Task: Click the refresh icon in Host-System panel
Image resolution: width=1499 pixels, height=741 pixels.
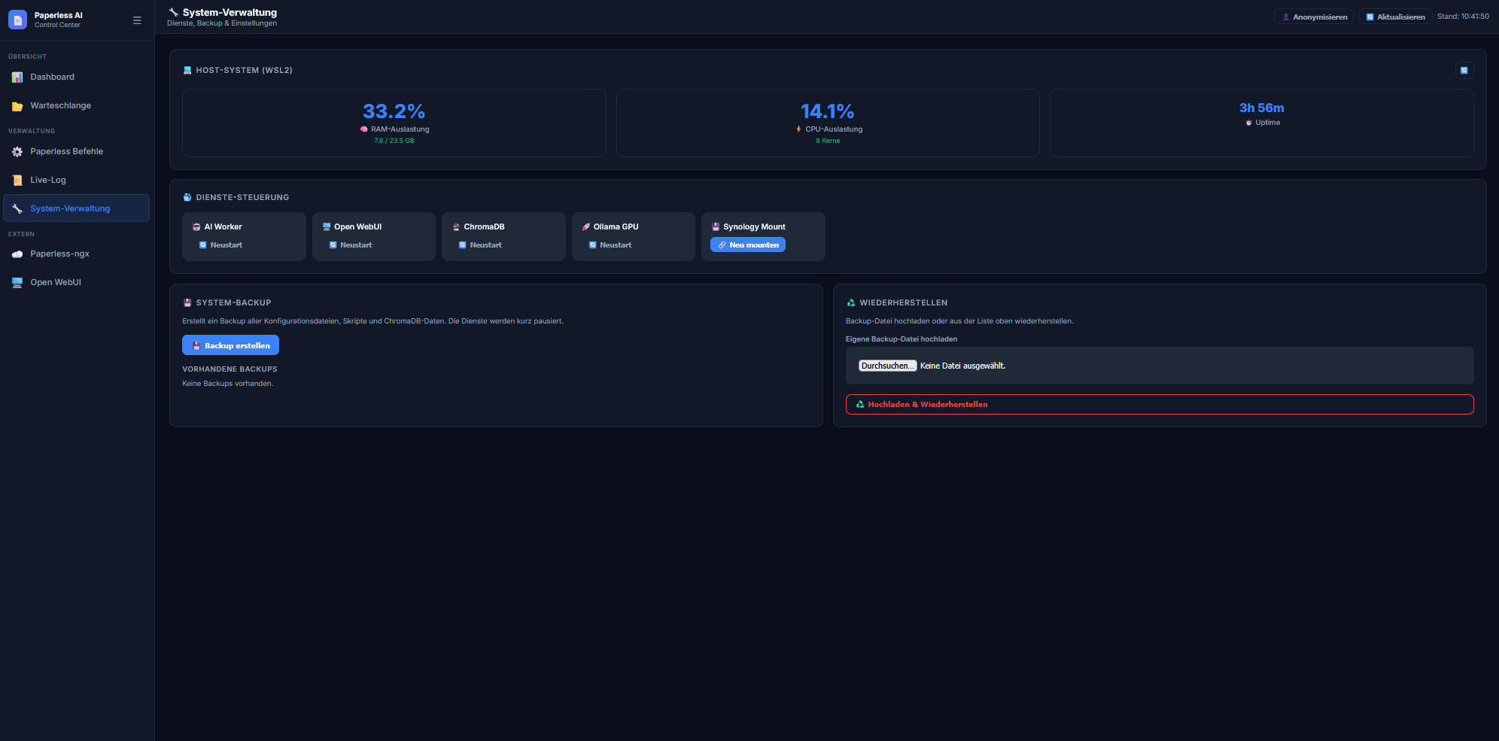Action: (1464, 71)
